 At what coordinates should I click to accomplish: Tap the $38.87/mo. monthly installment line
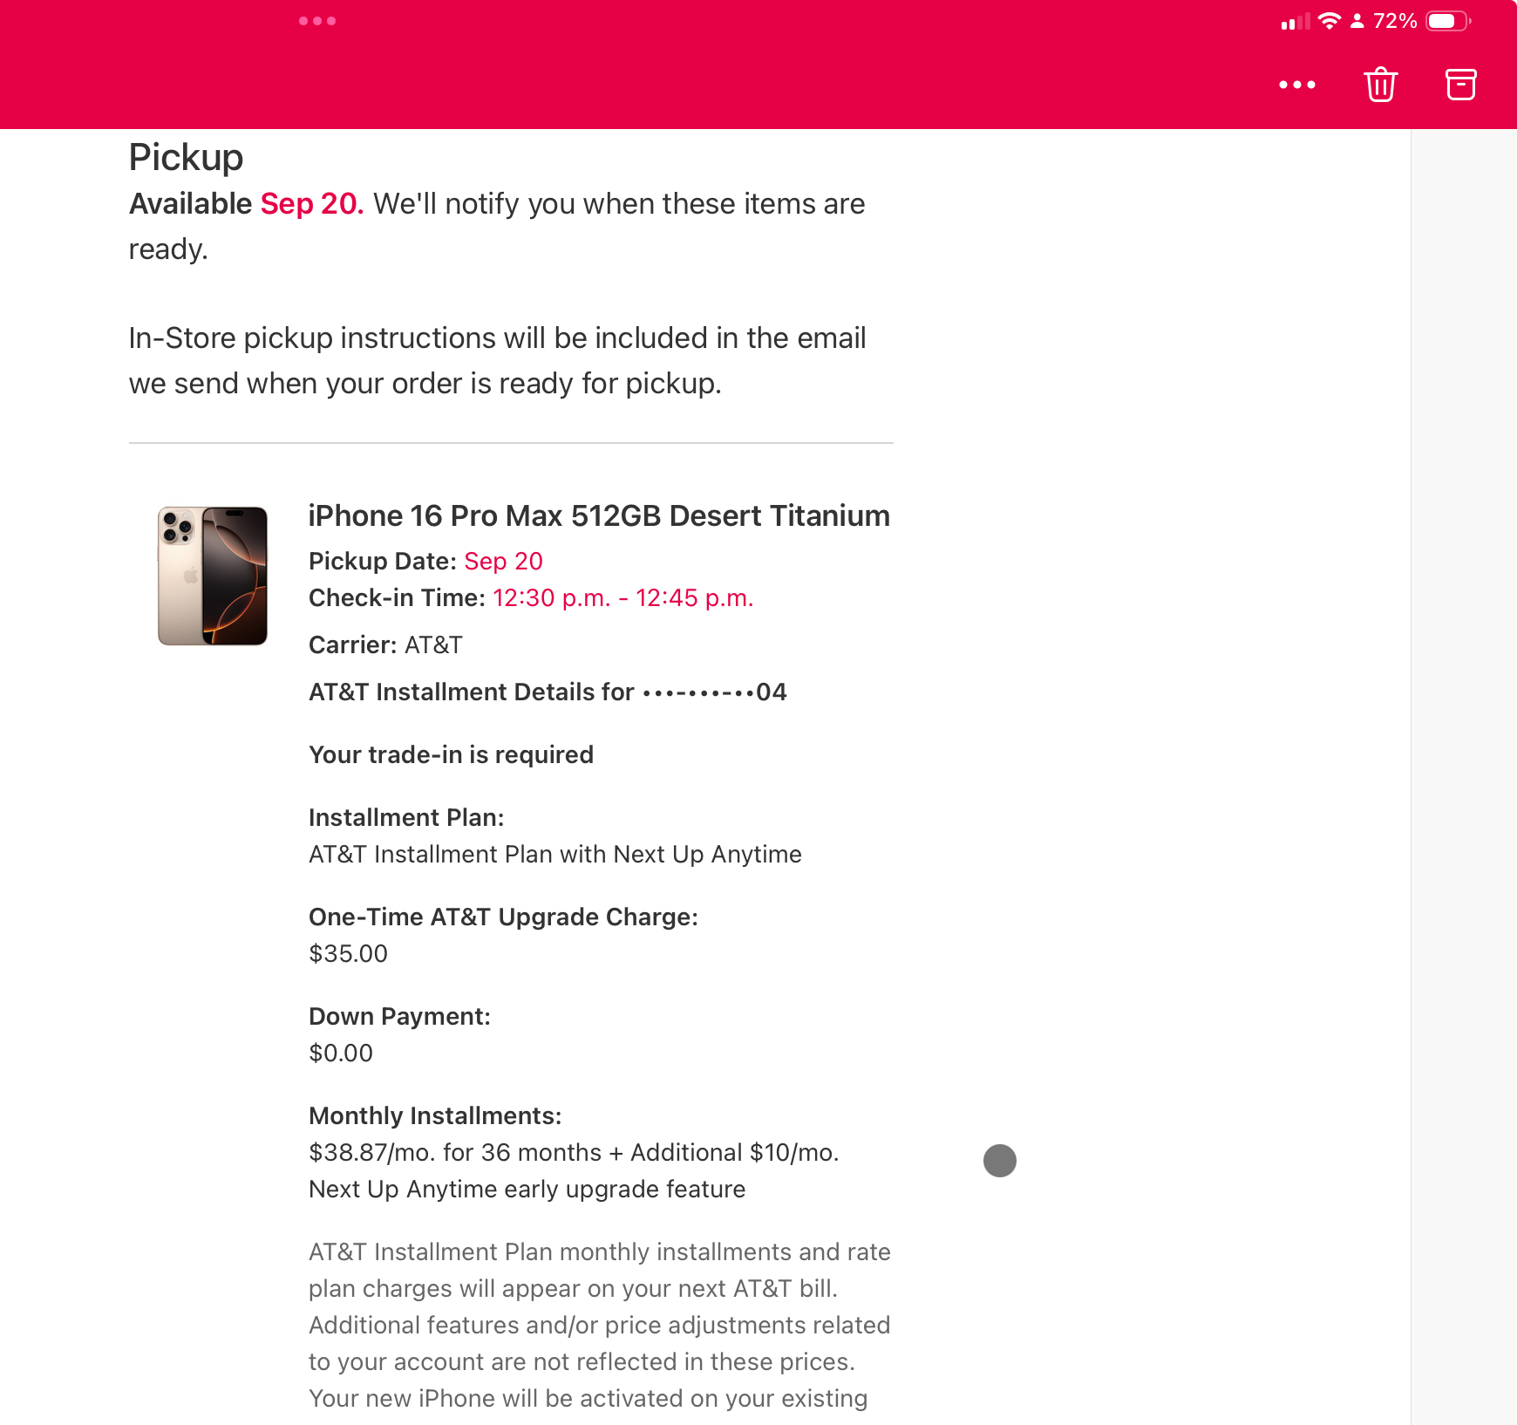click(574, 1153)
